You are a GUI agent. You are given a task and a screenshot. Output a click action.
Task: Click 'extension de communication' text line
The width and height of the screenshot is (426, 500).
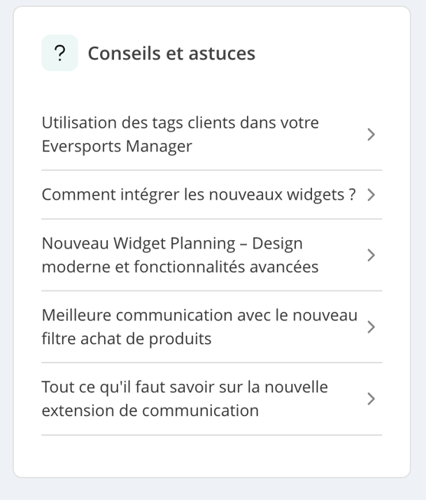(x=150, y=411)
